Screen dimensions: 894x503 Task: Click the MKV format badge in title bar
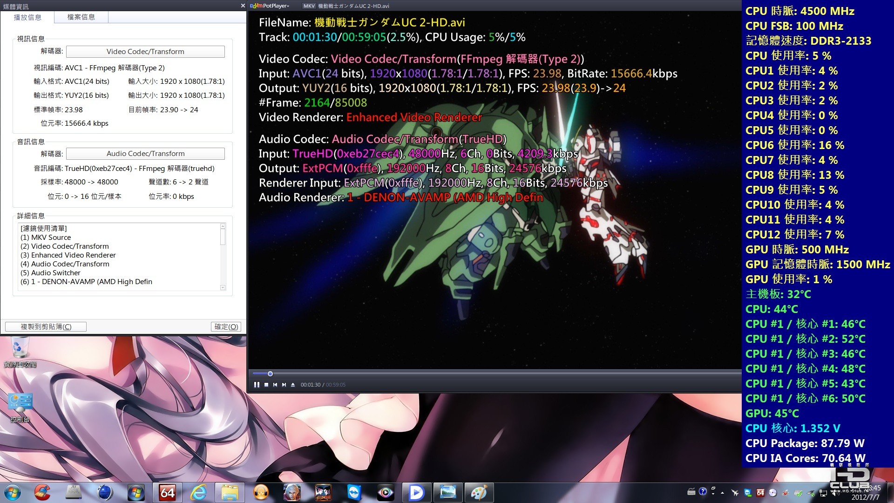(x=309, y=6)
